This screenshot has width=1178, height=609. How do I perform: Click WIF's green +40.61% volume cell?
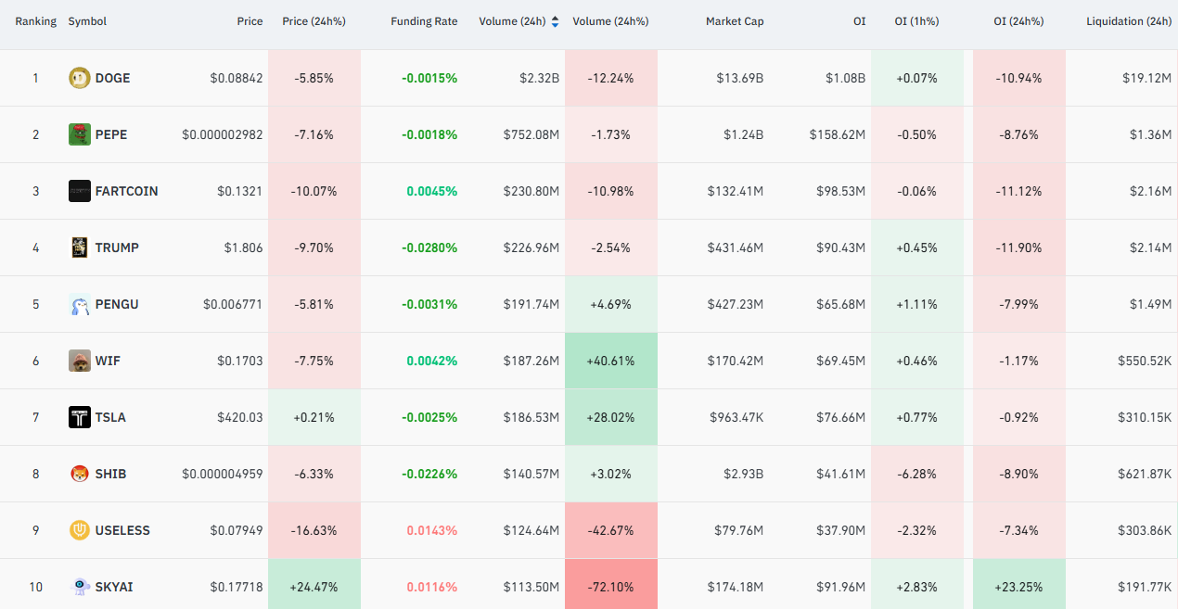click(610, 361)
